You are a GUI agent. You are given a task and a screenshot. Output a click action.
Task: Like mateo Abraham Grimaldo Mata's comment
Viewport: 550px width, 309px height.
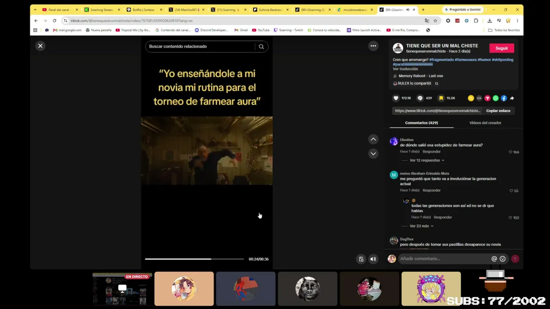511,191
